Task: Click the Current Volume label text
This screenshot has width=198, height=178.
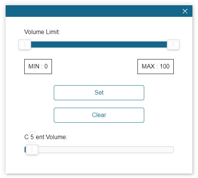Action: [x=46, y=137]
